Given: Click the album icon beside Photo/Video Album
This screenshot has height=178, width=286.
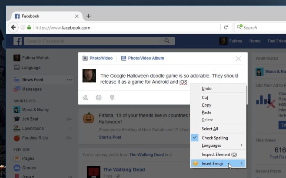Looking at the screenshot, I should pyautogui.click(x=123, y=58).
